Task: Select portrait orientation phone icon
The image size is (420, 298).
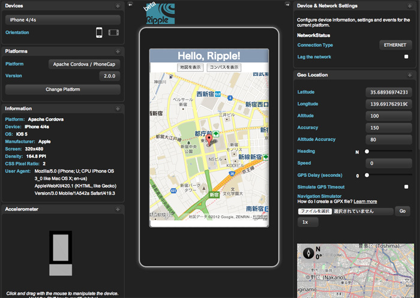Action: pyautogui.click(x=99, y=32)
